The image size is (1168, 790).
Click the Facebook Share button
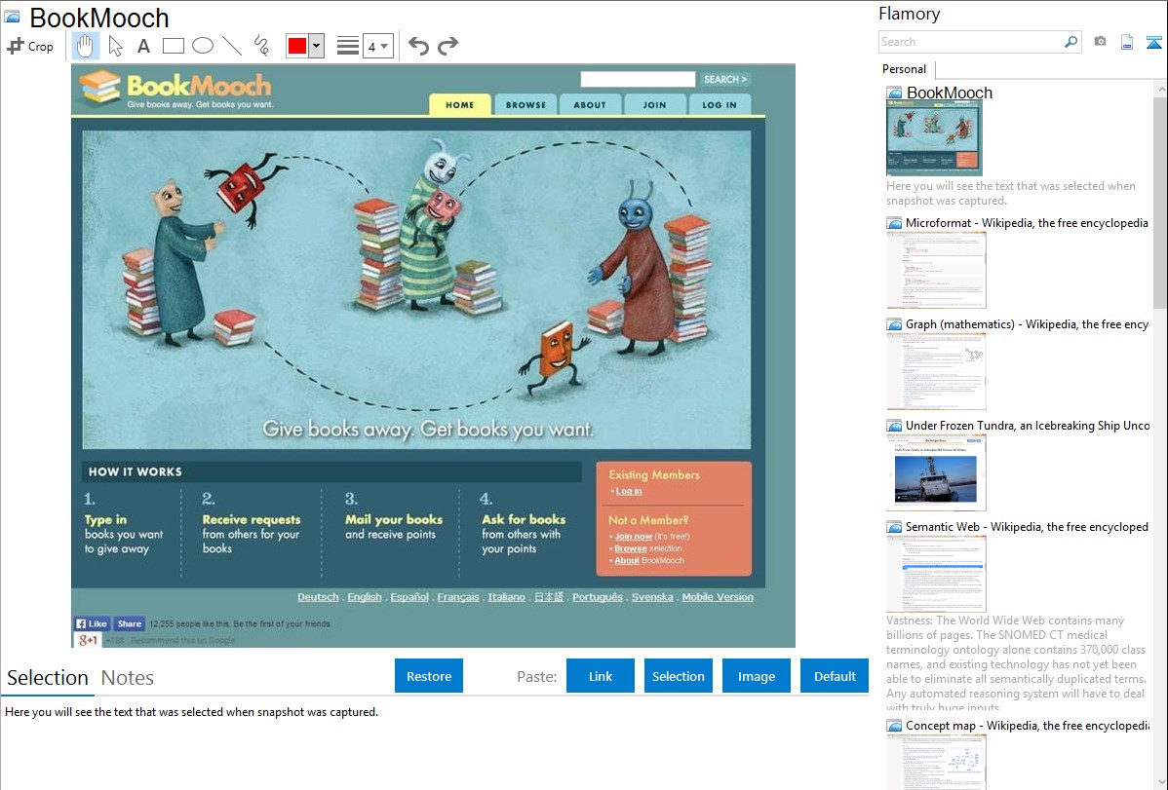pyautogui.click(x=129, y=624)
